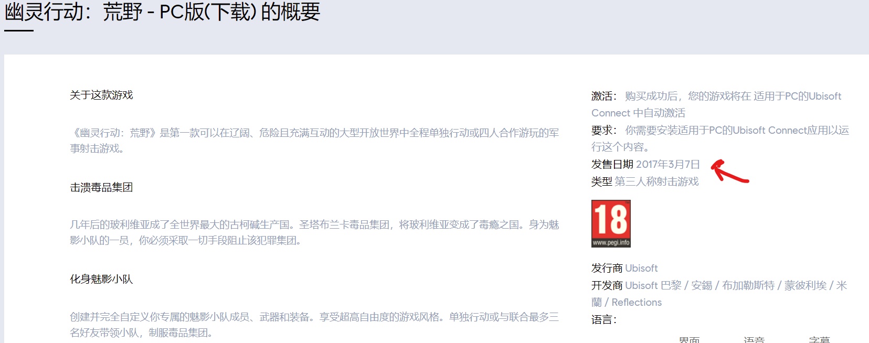Click the 要求: label
Screen dimensions: 869x343
point(604,130)
